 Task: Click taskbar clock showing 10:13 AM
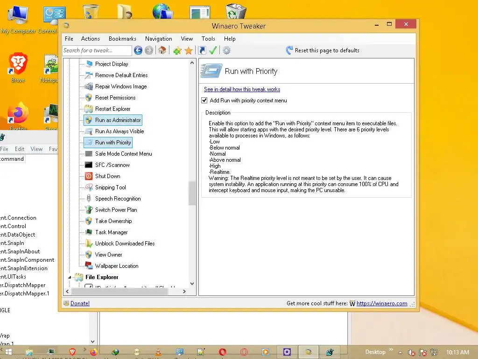coord(457,352)
